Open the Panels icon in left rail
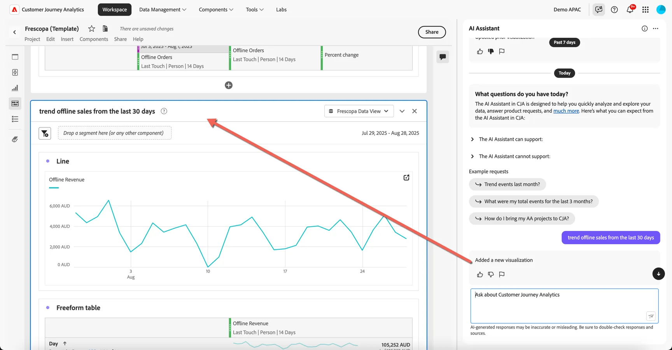The height and width of the screenshot is (350, 672). [15, 57]
